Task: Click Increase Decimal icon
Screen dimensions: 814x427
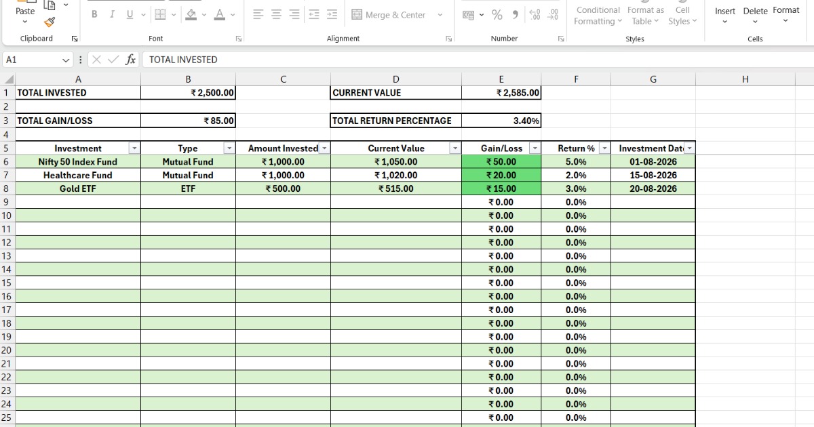Action: pyautogui.click(x=535, y=15)
